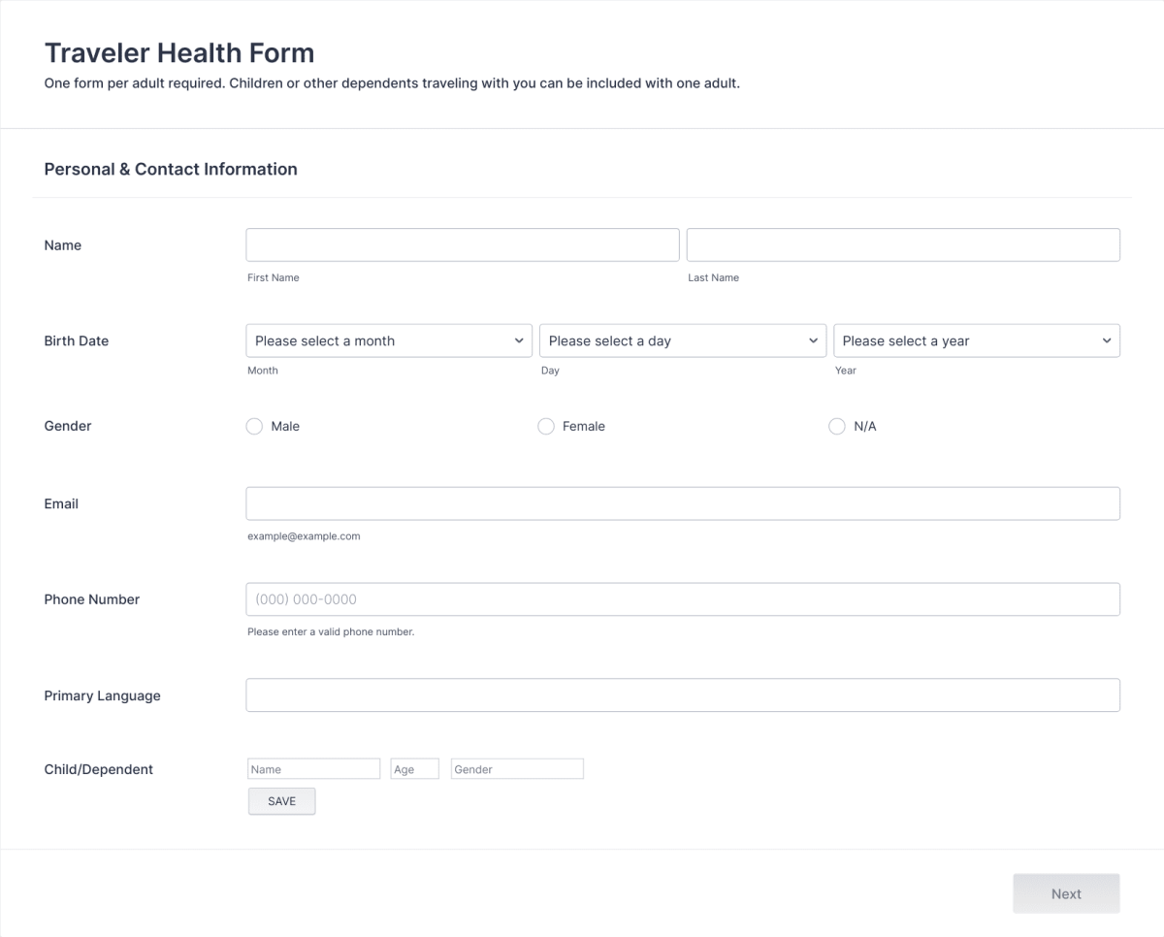Click the dependent Age field
This screenshot has height=937, width=1164.
tap(414, 768)
